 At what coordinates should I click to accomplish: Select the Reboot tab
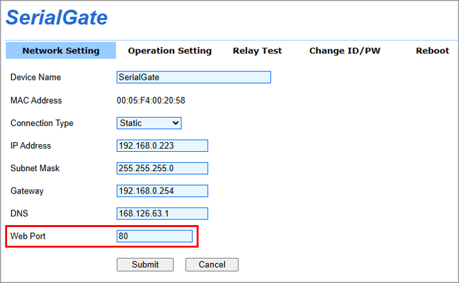pyautogui.click(x=433, y=51)
